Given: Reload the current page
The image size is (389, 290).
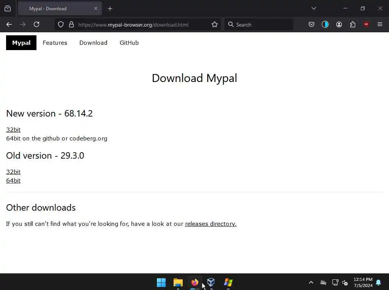Looking at the screenshot, I should 36,24.
